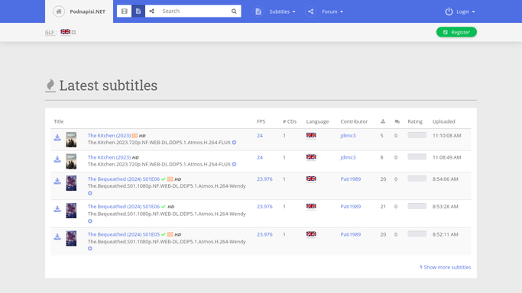Open the Login dropdown
The image size is (522, 293).
pos(460,11)
